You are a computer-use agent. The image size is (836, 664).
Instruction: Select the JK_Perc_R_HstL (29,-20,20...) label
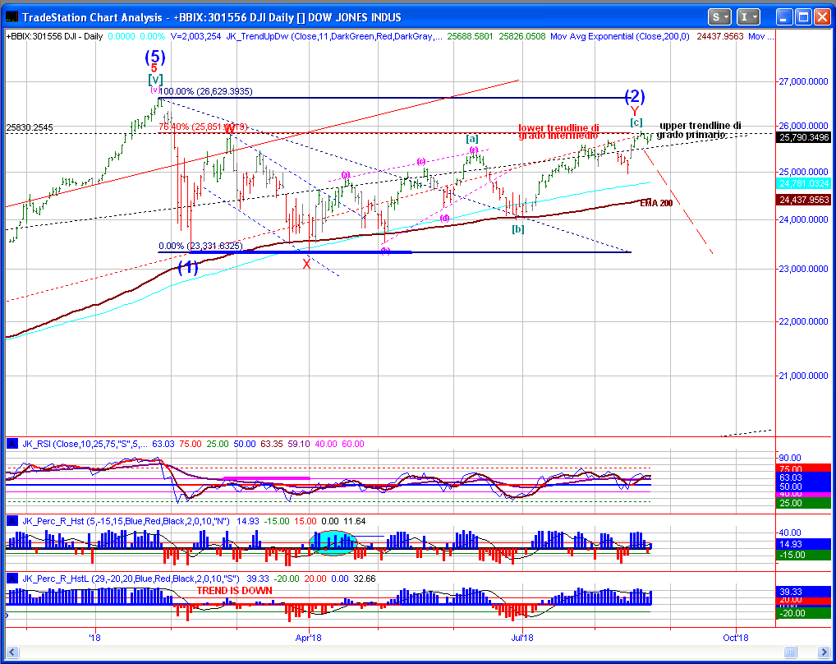[x=131, y=579]
